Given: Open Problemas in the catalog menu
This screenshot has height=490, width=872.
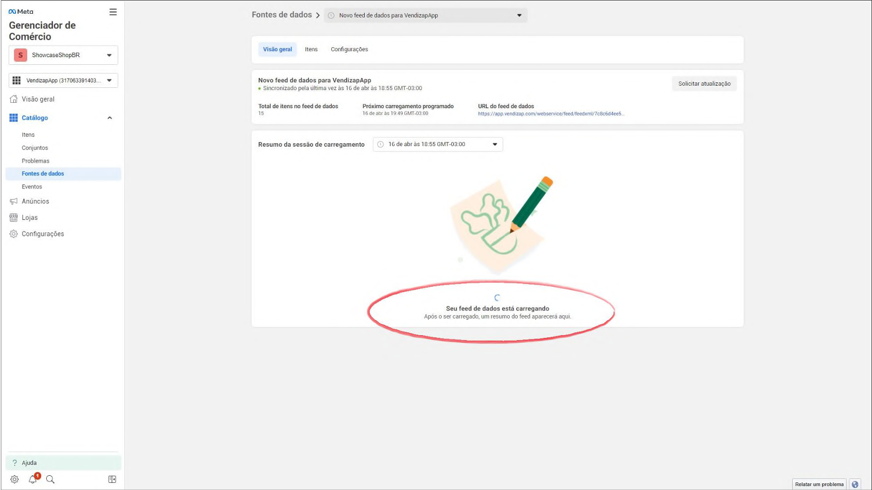Looking at the screenshot, I should tap(36, 161).
